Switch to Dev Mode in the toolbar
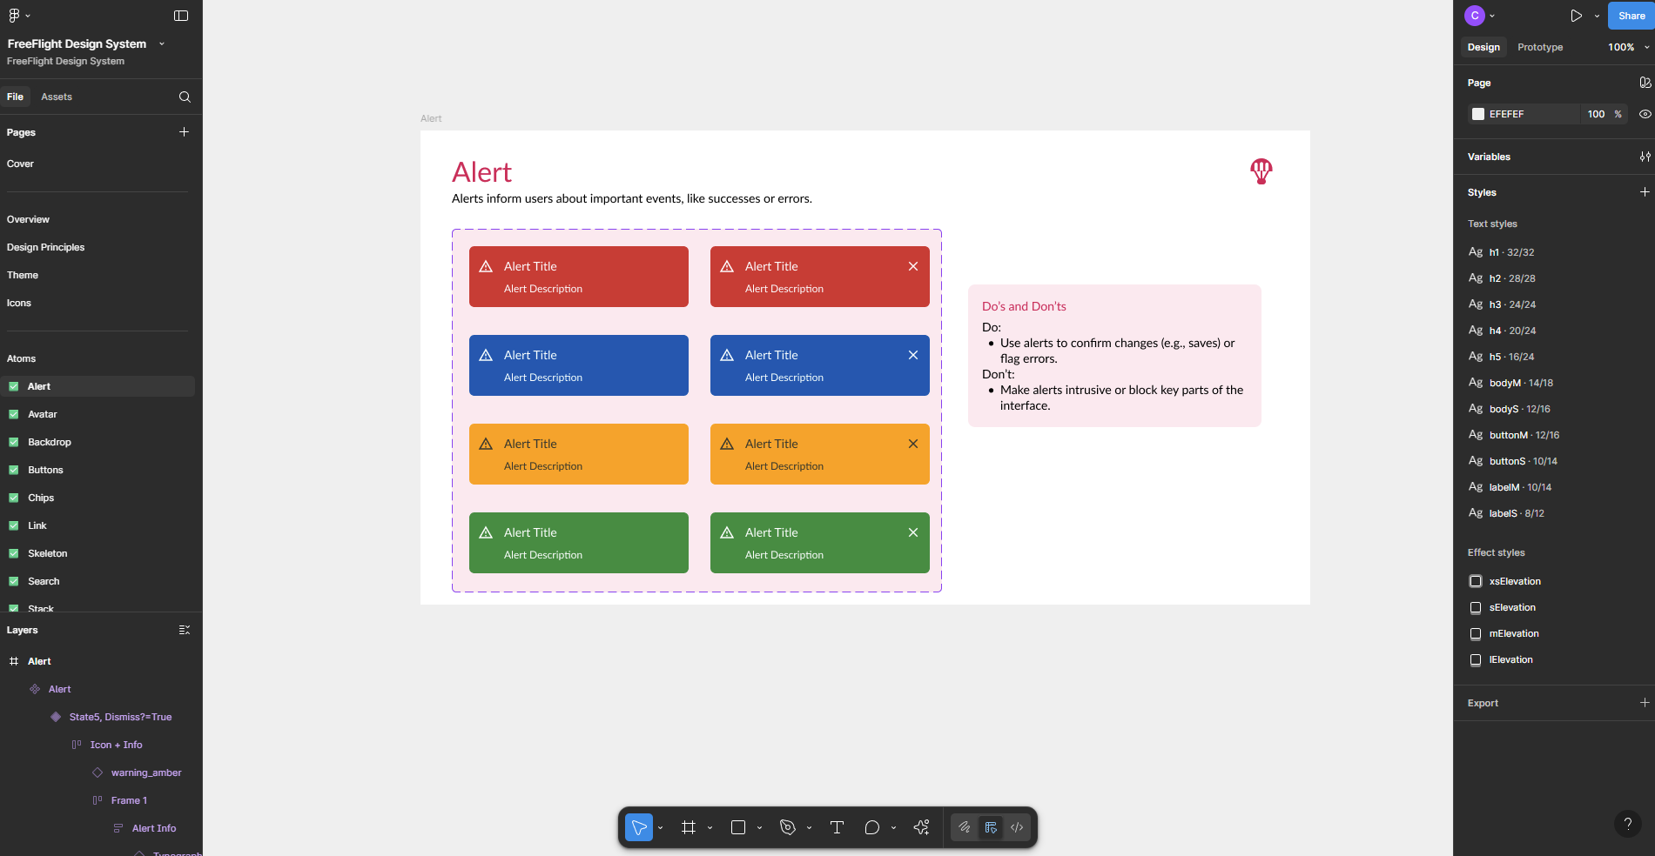Viewport: 1655px width, 856px height. point(1017,827)
